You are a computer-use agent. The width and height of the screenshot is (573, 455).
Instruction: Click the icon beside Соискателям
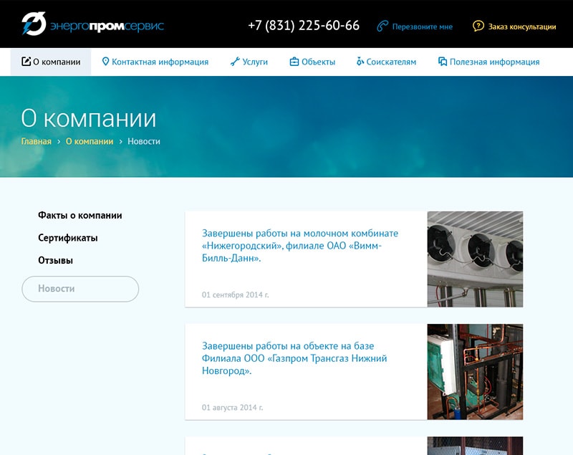click(x=360, y=62)
